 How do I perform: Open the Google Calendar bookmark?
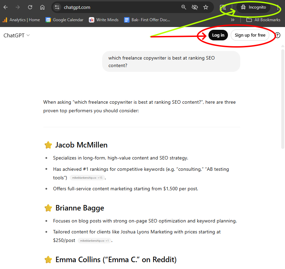(x=65, y=20)
